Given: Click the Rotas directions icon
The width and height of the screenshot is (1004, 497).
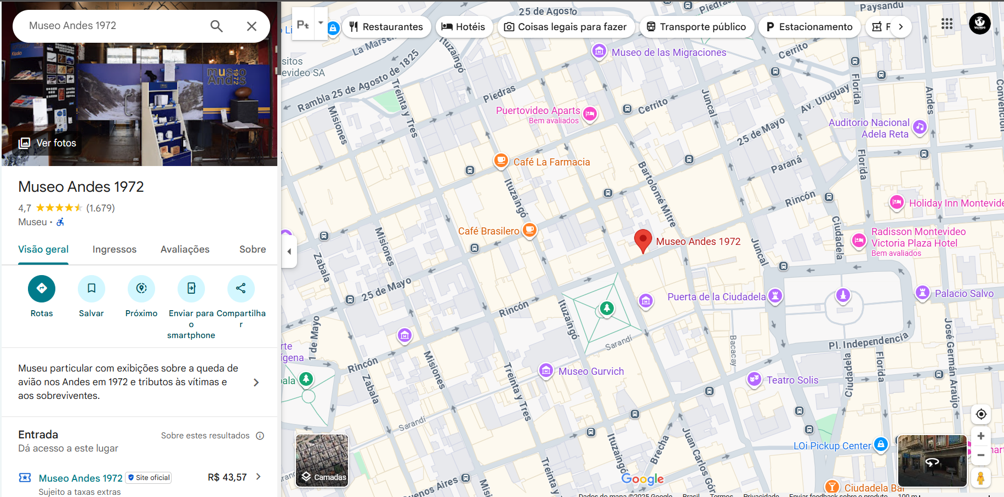Looking at the screenshot, I should tap(42, 289).
